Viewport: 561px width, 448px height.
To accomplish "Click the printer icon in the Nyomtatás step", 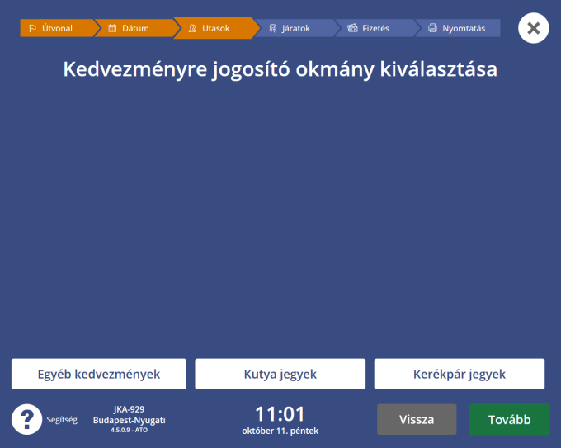I will [x=432, y=29].
